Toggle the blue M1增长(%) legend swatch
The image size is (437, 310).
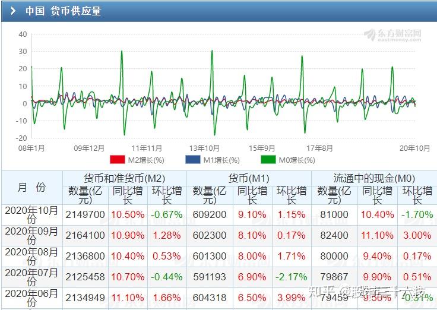(193, 160)
